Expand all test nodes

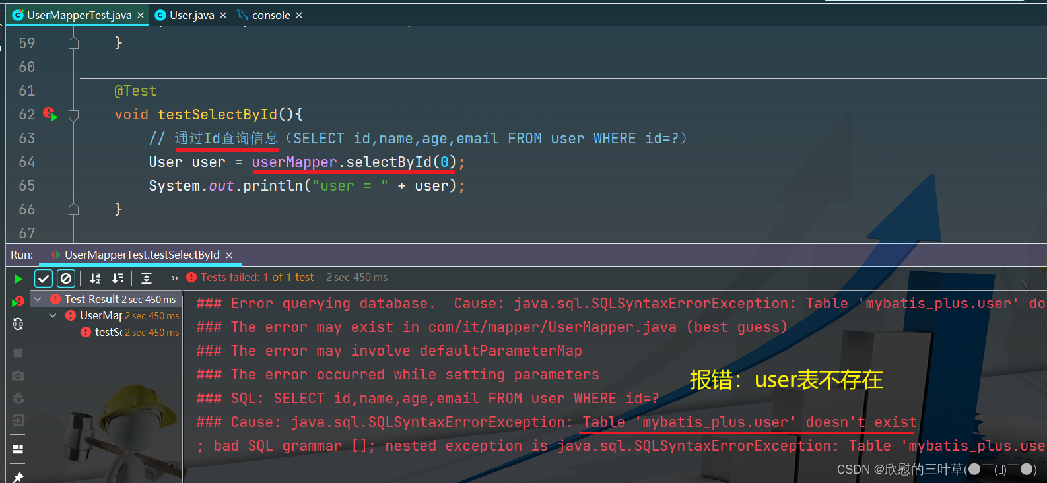pyautogui.click(x=147, y=278)
